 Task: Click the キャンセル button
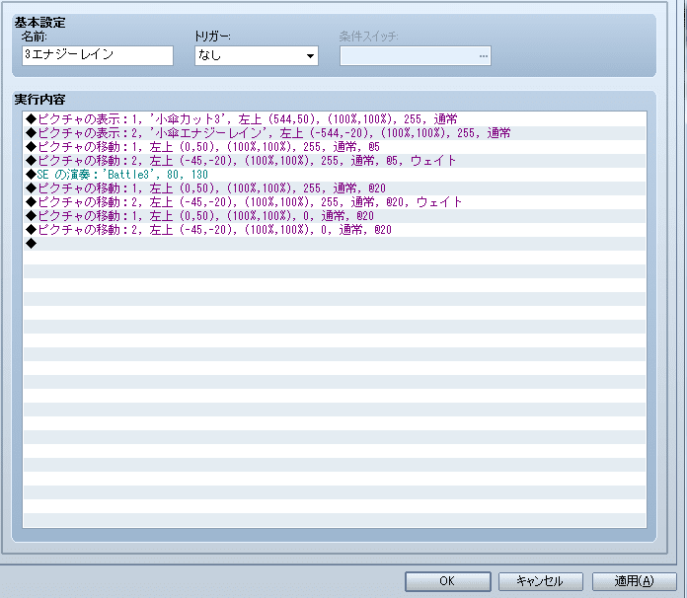540,581
